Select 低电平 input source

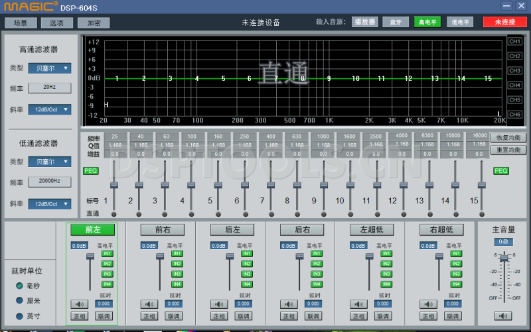point(460,22)
